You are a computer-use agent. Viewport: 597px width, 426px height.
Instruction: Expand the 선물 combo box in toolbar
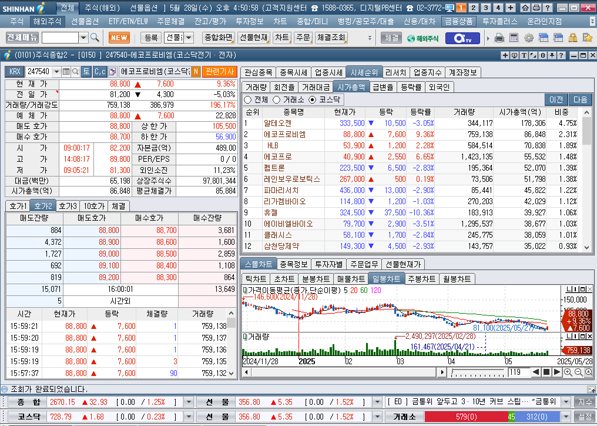(189, 38)
